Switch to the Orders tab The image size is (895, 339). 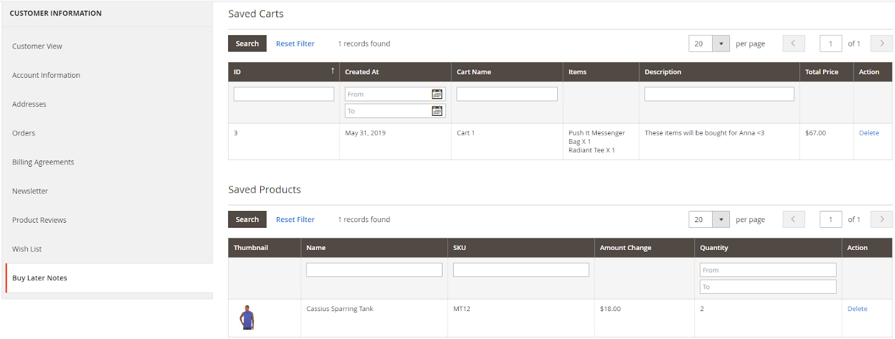(x=23, y=133)
